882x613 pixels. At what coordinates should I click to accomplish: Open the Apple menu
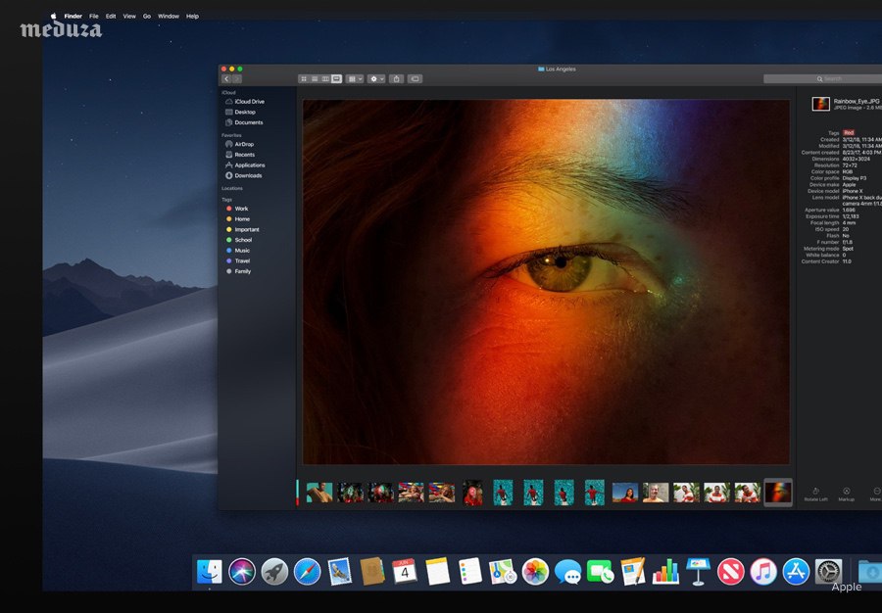click(54, 17)
